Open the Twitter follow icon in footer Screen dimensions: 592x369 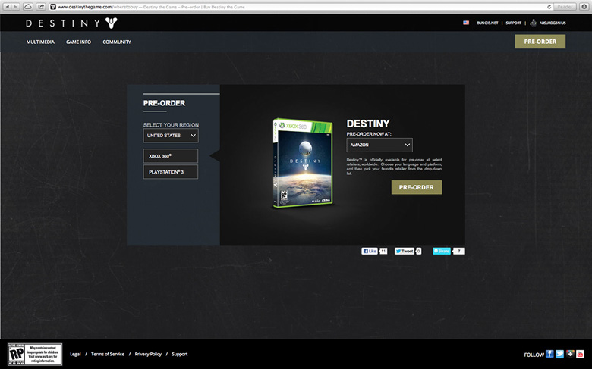tap(560, 354)
